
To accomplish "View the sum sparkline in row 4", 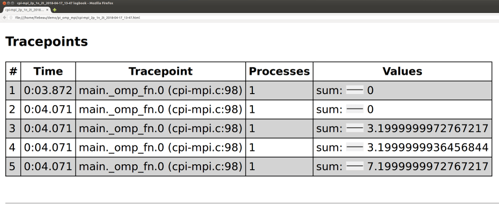I will click(x=355, y=147).
